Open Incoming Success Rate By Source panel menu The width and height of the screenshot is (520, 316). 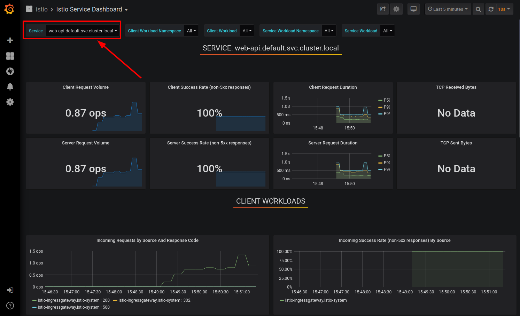(x=395, y=240)
